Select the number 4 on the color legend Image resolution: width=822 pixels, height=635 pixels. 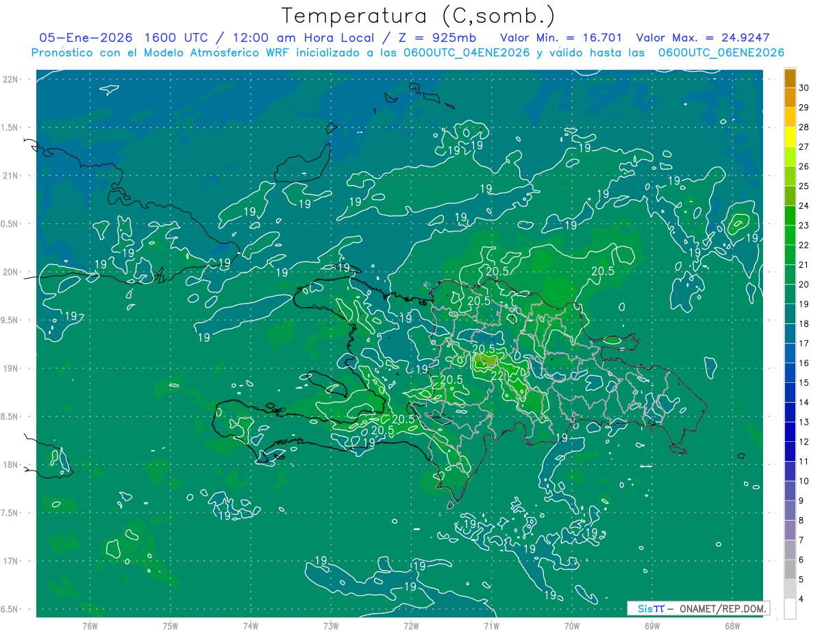pyautogui.click(x=801, y=599)
